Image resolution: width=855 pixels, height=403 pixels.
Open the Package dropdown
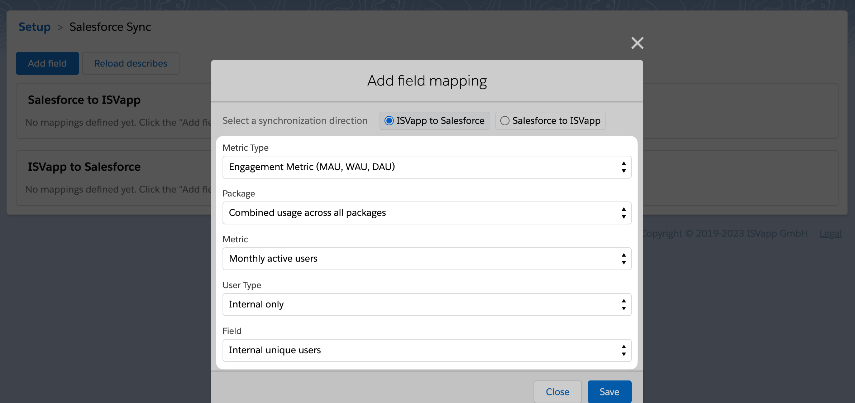pyautogui.click(x=427, y=213)
